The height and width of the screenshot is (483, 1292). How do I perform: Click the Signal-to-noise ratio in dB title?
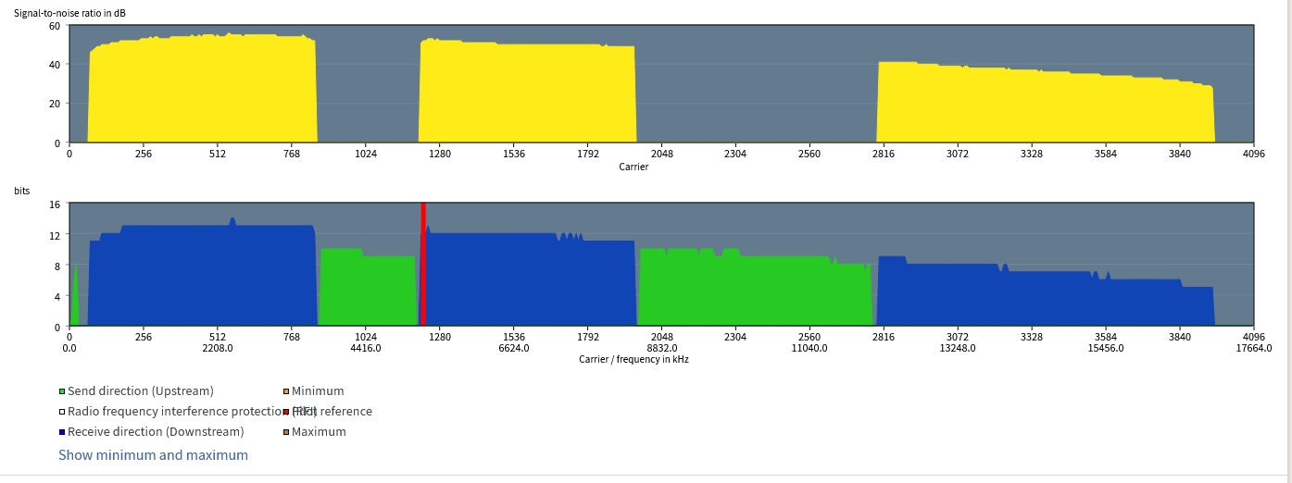pyautogui.click(x=69, y=13)
